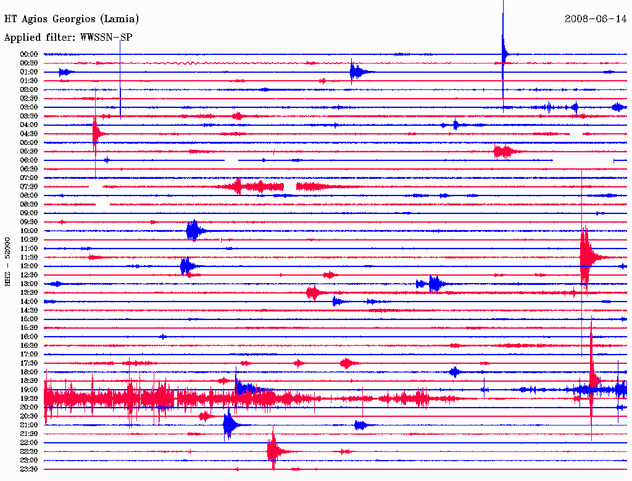This screenshot has width=632, height=481.
Task: Select the 21:00 row label
Action: click(29, 425)
